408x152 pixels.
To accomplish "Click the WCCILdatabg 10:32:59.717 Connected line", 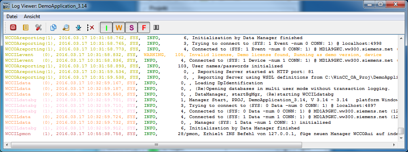I will [x=201, y=111].
